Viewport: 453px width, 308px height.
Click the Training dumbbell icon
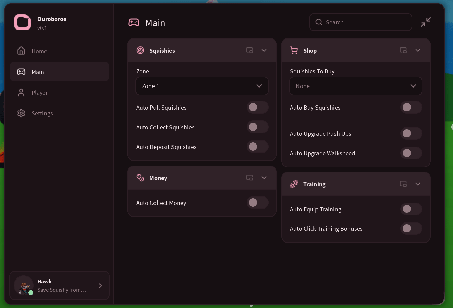294,184
